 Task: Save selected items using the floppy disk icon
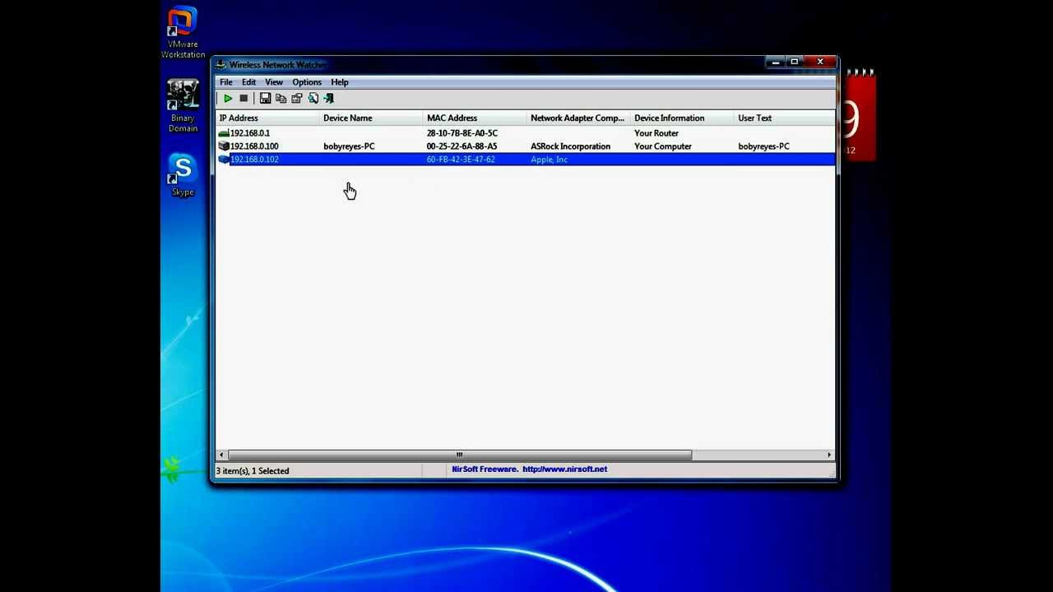265,99
